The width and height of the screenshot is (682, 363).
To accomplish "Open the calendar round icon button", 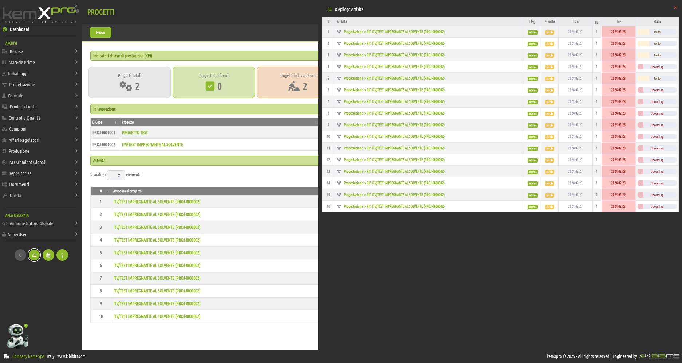I will (48, 255).
